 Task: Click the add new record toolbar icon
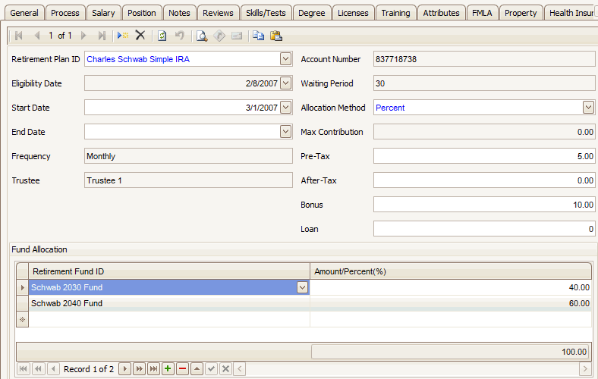(123, 36)
